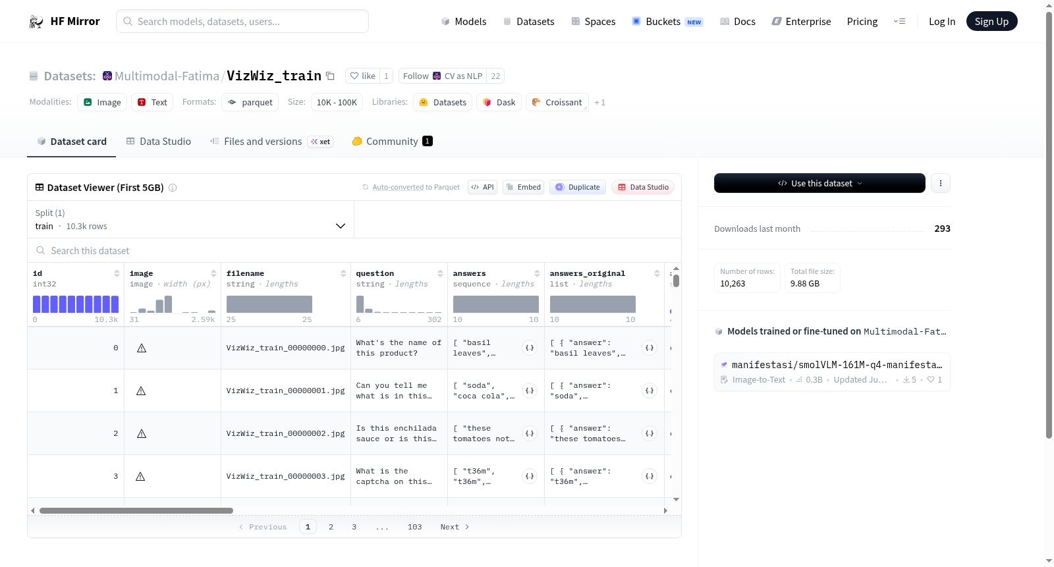Open Datasets in the top navigation
Screen dimensions: 1054x567
529,22
